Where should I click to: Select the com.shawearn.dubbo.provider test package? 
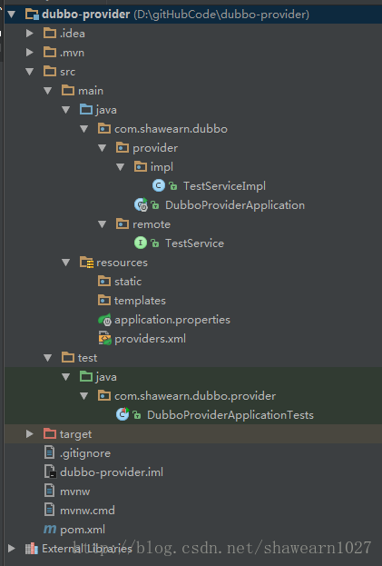click(195, 396)
